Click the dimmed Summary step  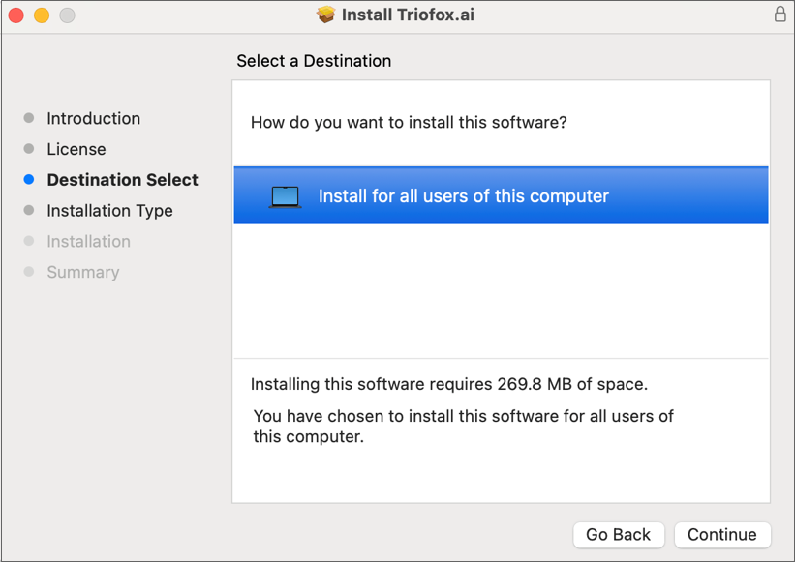83,273
